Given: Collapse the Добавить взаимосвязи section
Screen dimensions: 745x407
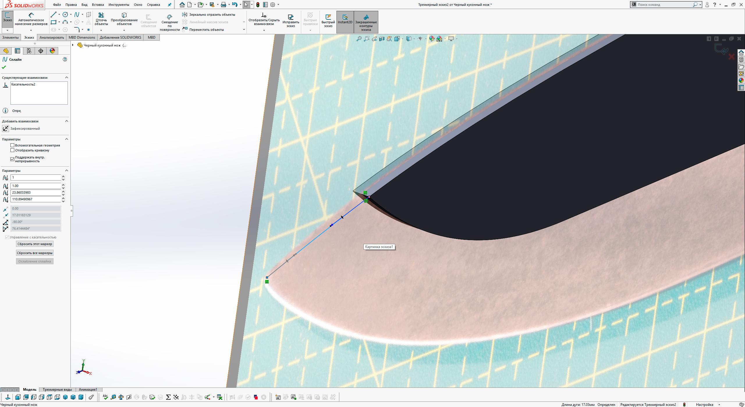Looking at the screenshot, I should pyautogui.click(x=66, y=121).
